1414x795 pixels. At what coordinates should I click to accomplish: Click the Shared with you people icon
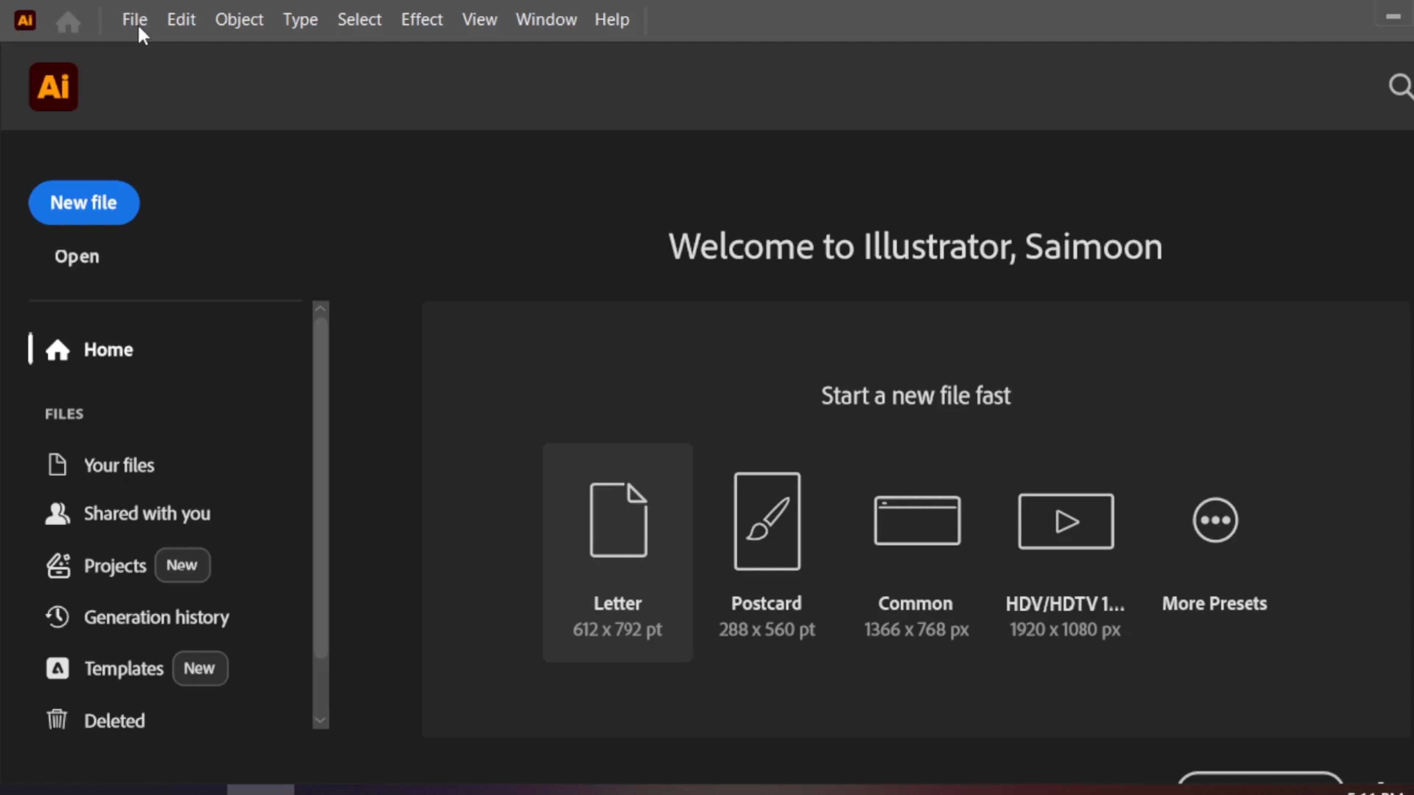coord(57,513)
